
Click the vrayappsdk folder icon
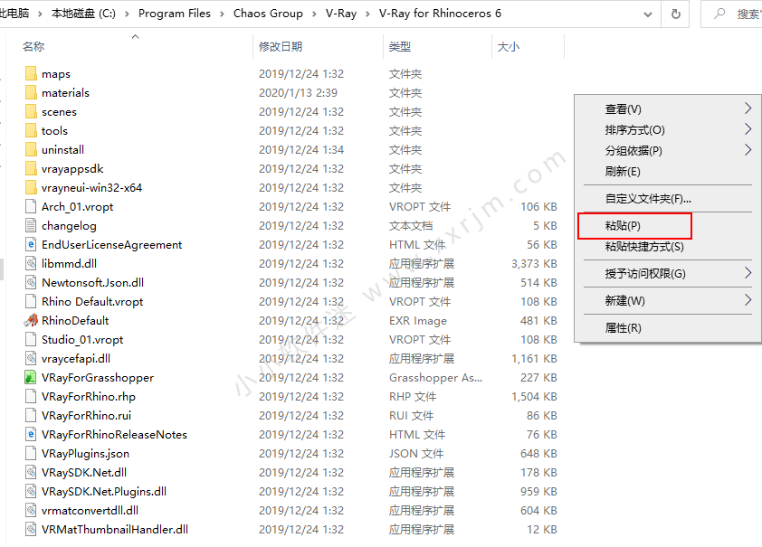(31, 168)
